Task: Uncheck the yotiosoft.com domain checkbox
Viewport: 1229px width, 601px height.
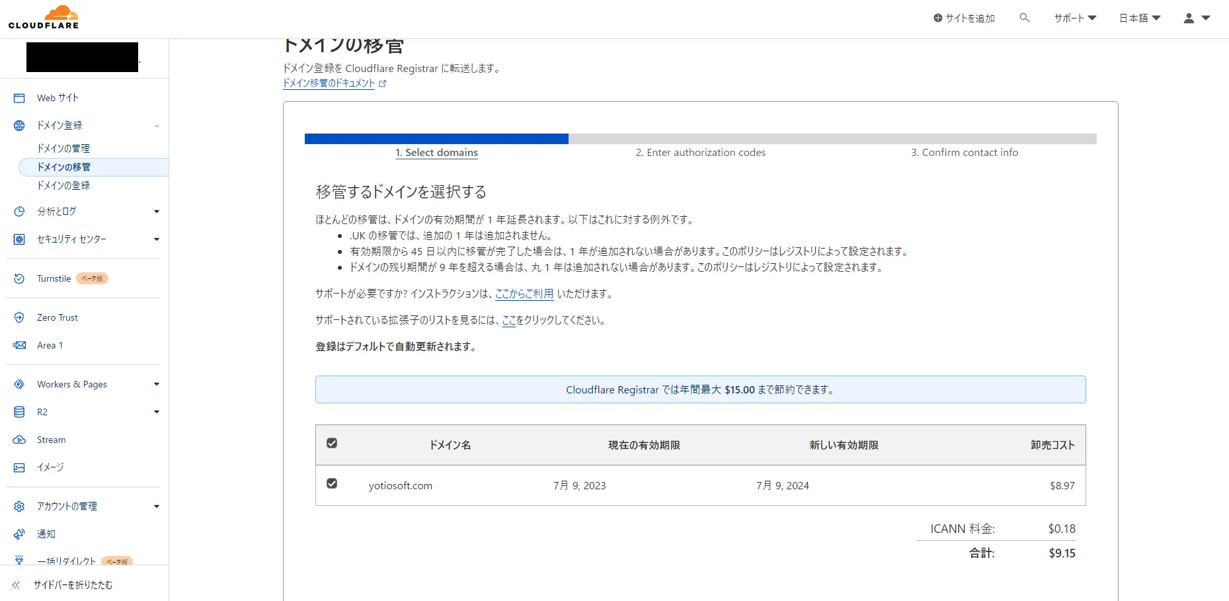Action: click(332, 484)
